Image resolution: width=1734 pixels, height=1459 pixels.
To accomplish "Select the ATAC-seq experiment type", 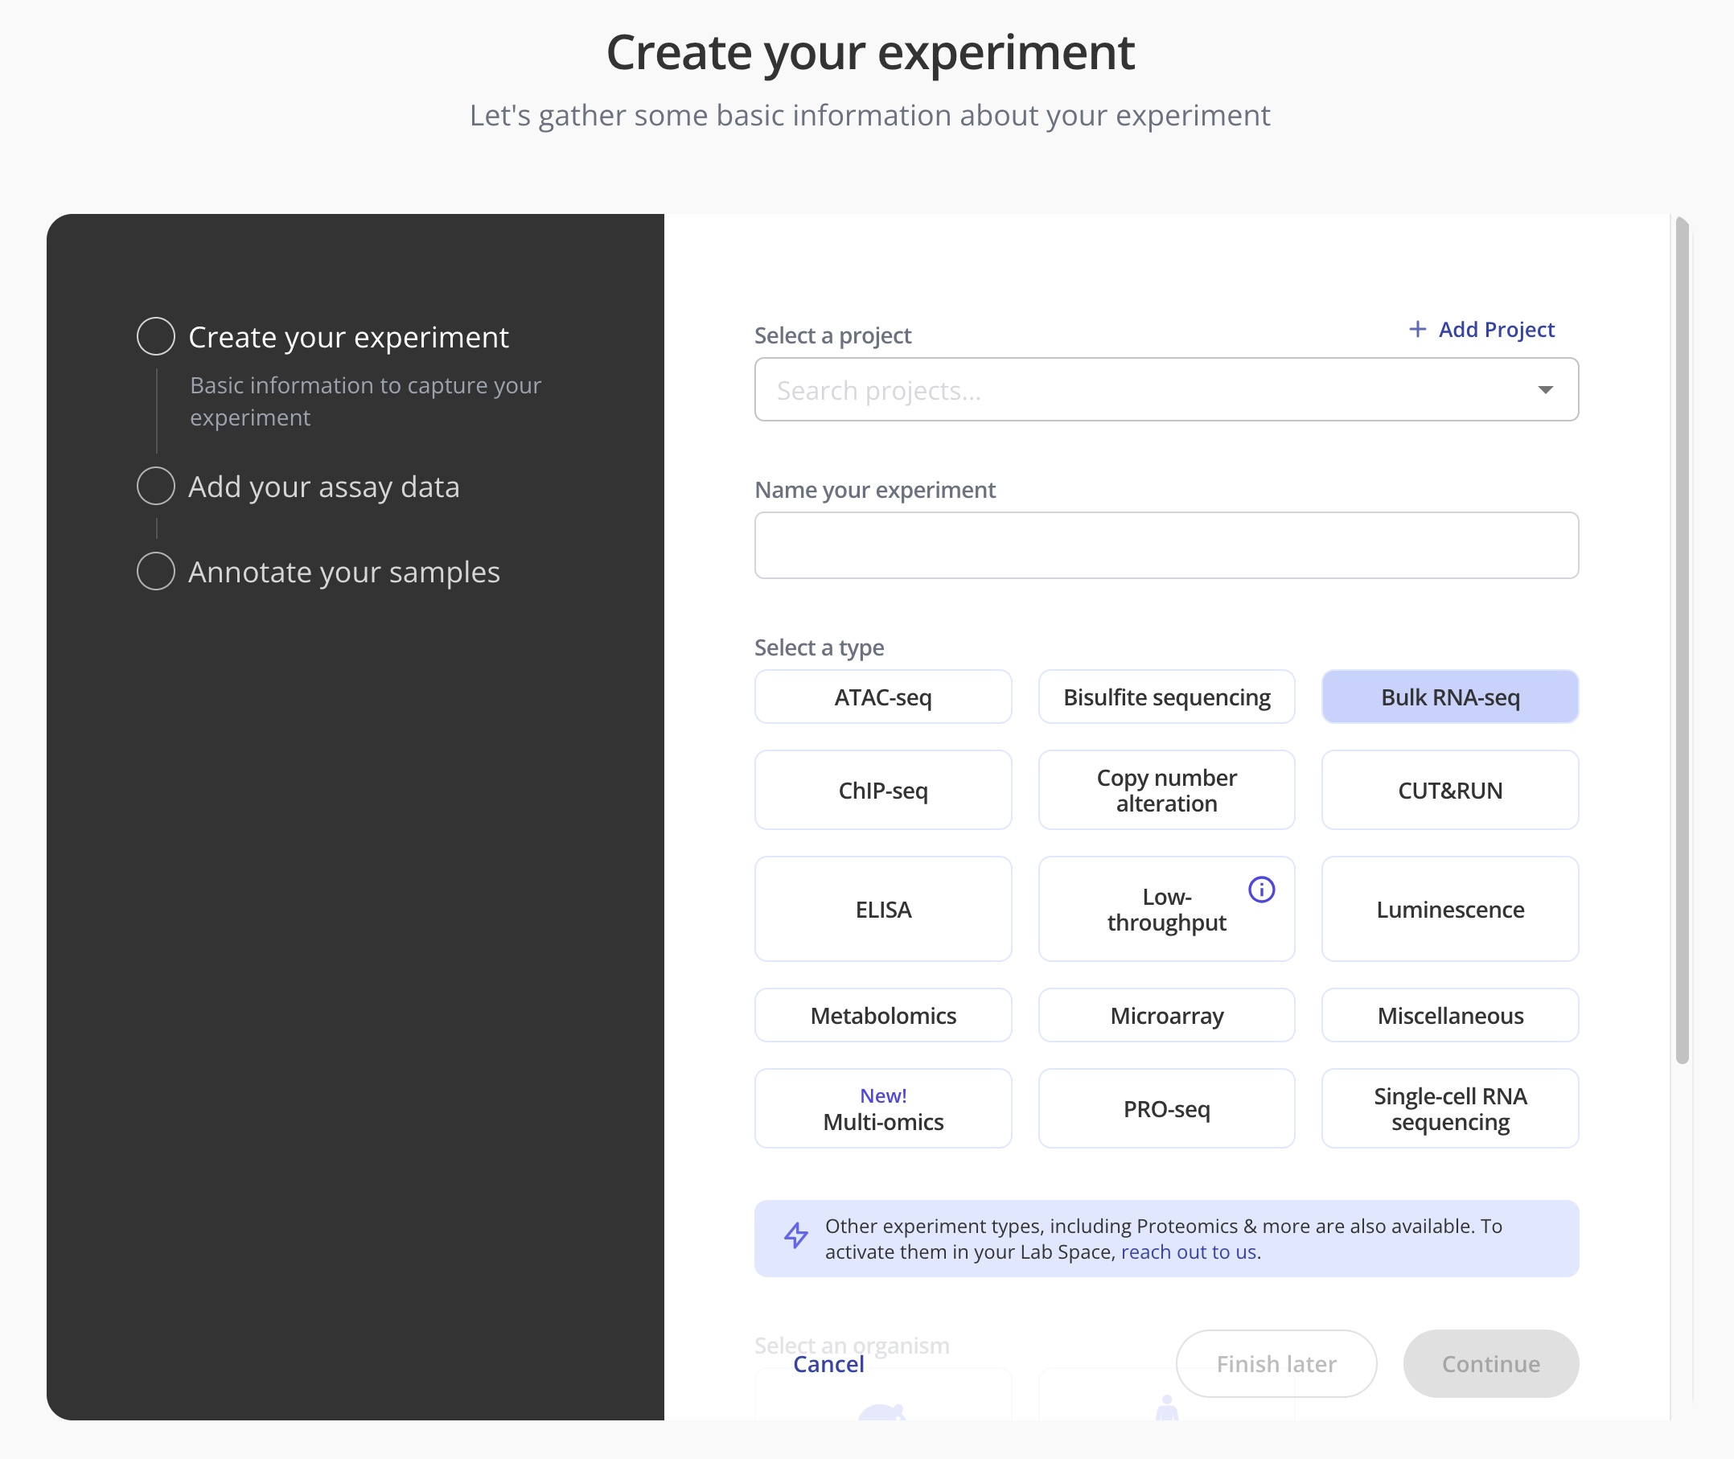I will point(883,697).
